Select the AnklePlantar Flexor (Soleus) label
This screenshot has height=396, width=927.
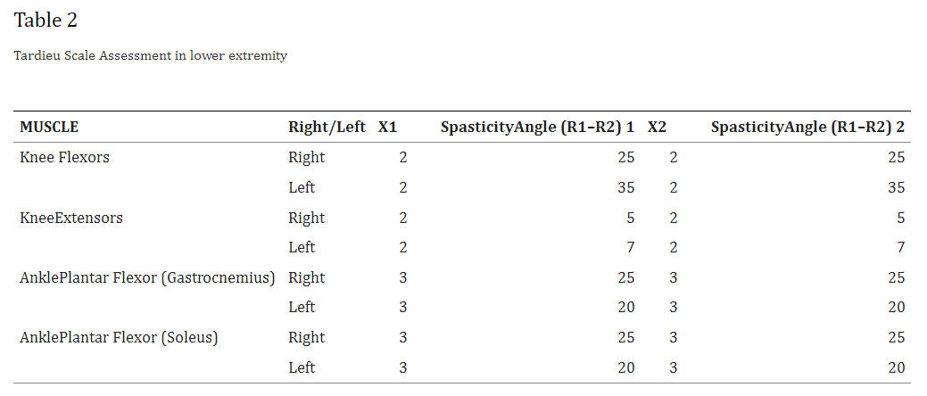tap(119, 337)
